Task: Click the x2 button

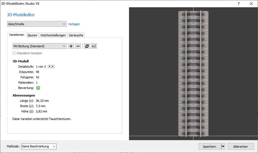Action: 94,46
